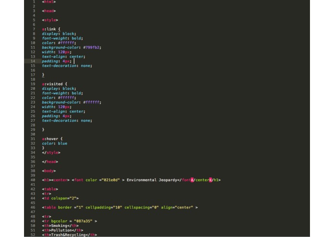
Task: Click text-decoration: none on line 15
Action: (67, 66)
